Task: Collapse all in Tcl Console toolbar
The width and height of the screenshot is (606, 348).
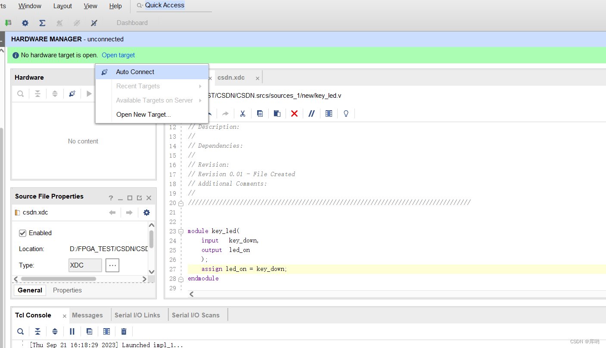Action: [37, 331]
